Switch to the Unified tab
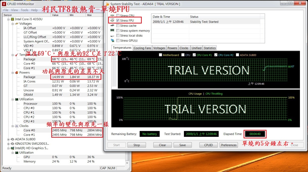 [197, 48]
